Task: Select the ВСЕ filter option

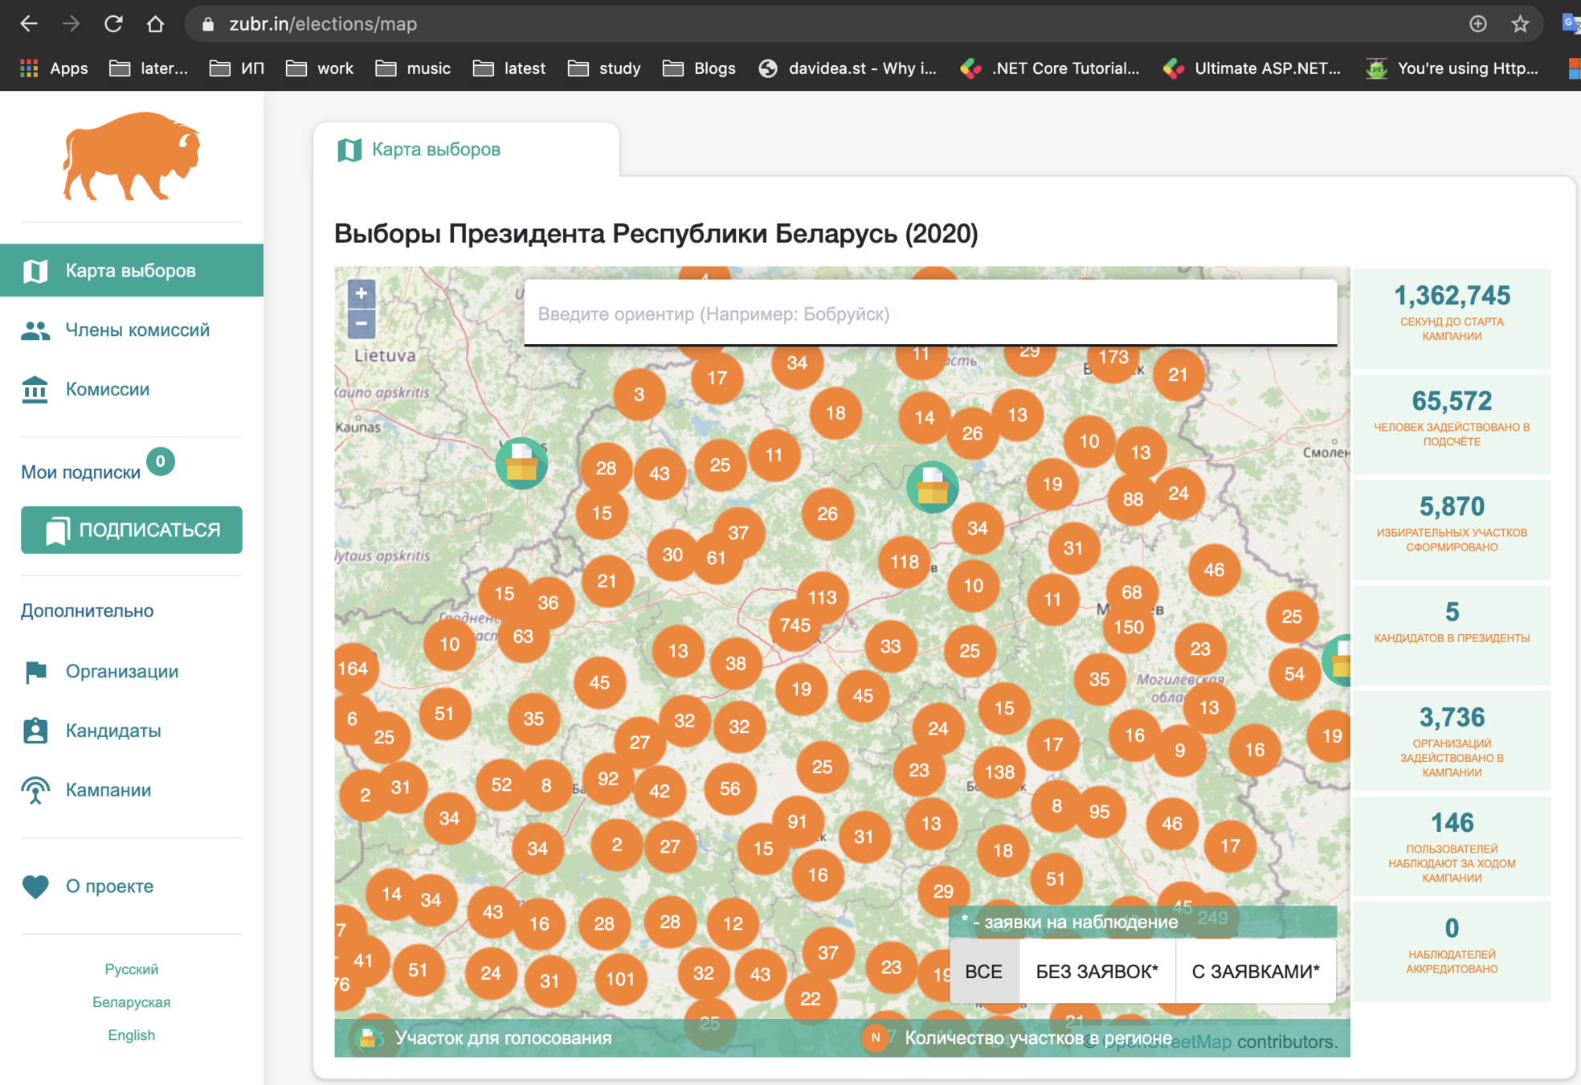Action: pyautogui.click(x=983, y=972)
